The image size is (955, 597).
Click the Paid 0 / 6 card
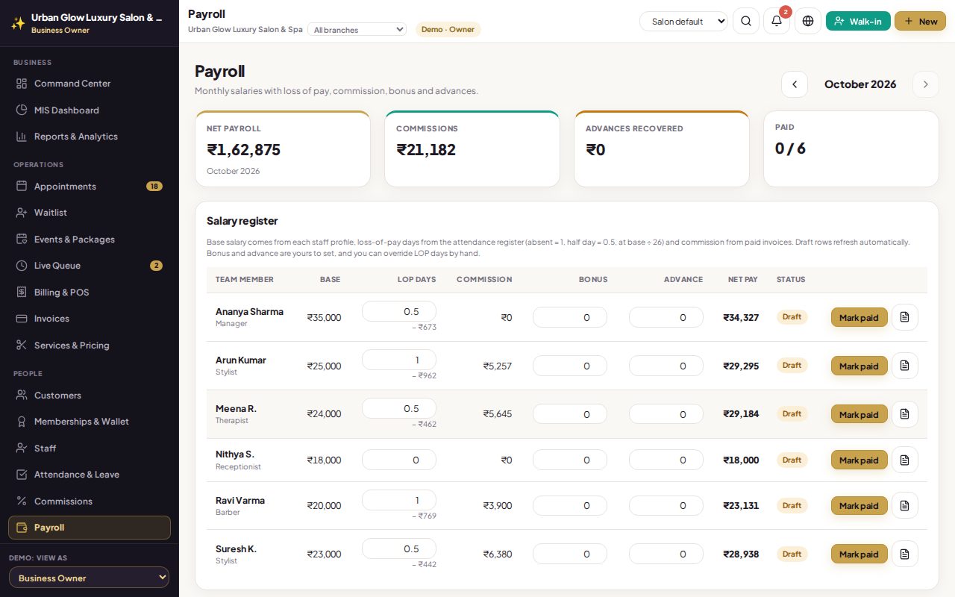[x=851, y=149]
